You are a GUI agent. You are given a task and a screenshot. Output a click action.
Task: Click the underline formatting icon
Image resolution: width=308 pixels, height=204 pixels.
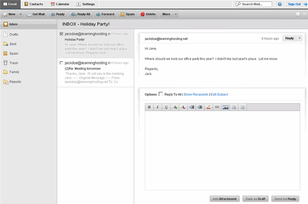tap(166, 107)
